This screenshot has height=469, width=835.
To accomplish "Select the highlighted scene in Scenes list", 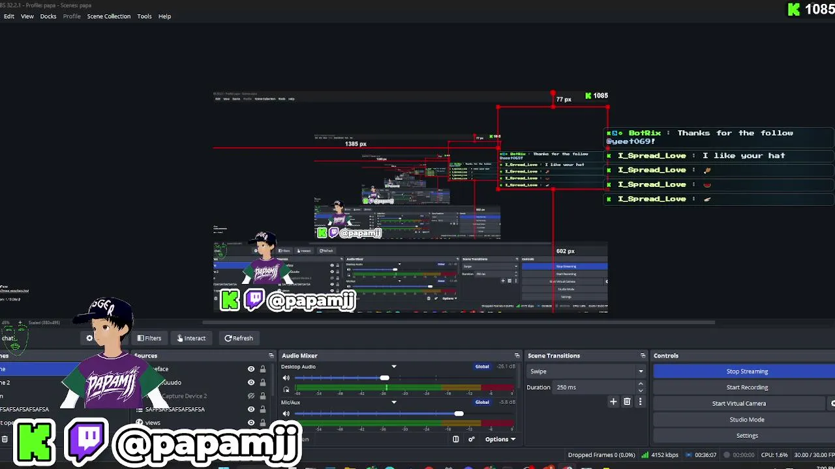I will (x=39, y=369).
